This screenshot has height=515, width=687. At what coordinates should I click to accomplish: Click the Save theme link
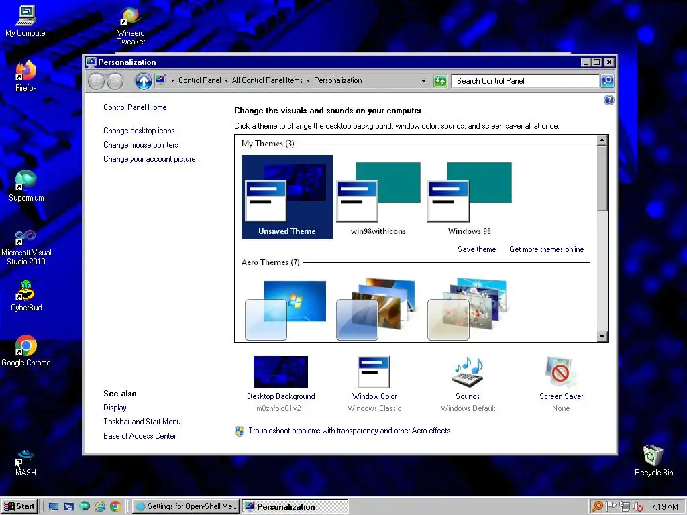(477, 249)
